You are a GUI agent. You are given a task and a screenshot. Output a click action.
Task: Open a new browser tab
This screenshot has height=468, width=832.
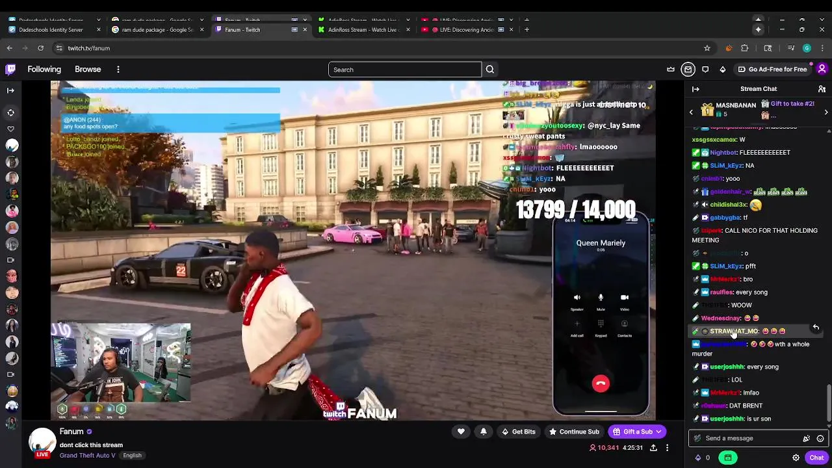[x=526, y=29]
